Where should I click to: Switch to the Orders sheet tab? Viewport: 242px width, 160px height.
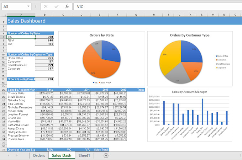point(39,155)
